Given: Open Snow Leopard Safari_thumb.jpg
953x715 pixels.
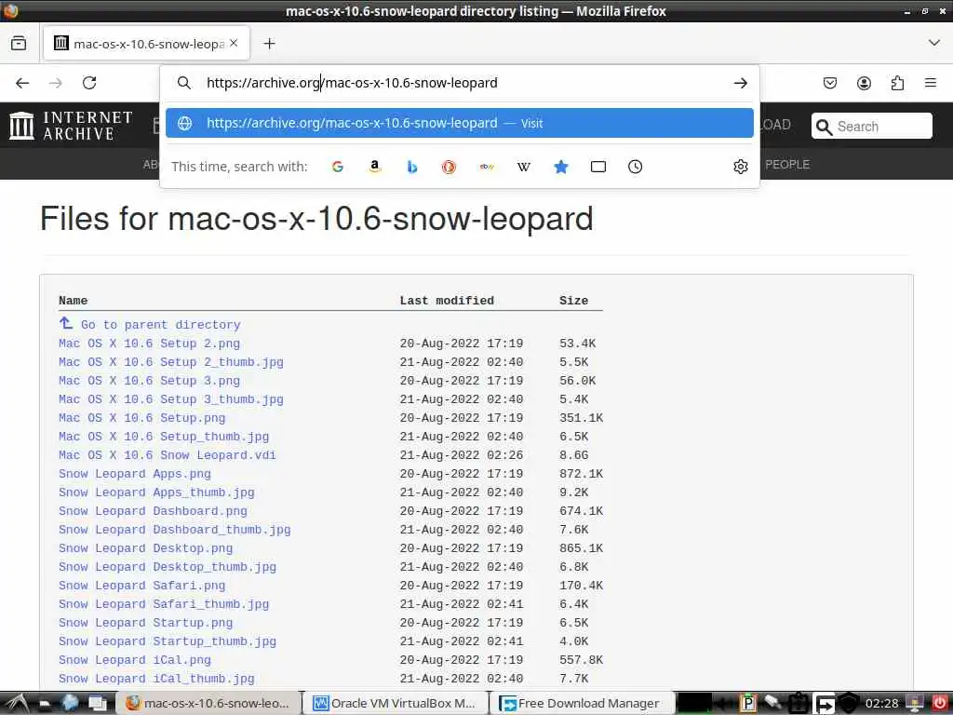Looking at the screenshot, I should (x=164, y=604).
